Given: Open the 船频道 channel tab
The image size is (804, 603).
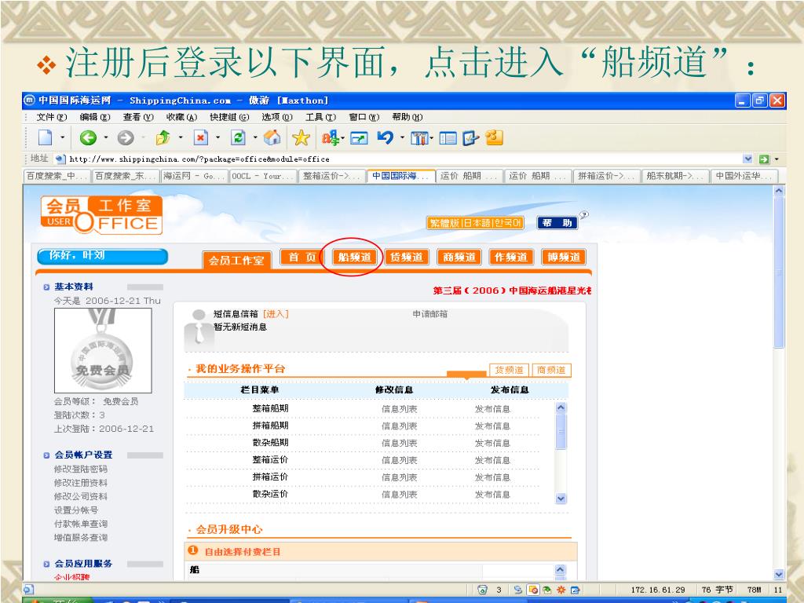Looking at the screenshot, I should [354, 258].
